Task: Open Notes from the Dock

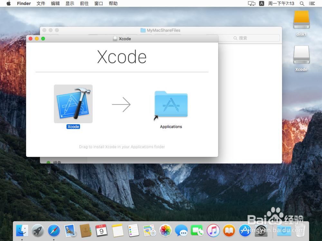Action: pyautogui.click(x=118, y=230)
